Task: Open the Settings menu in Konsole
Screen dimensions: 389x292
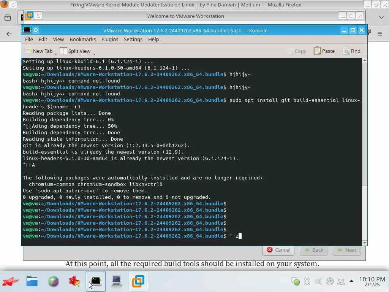Action: pyautogui.click(x=133, y=40)
